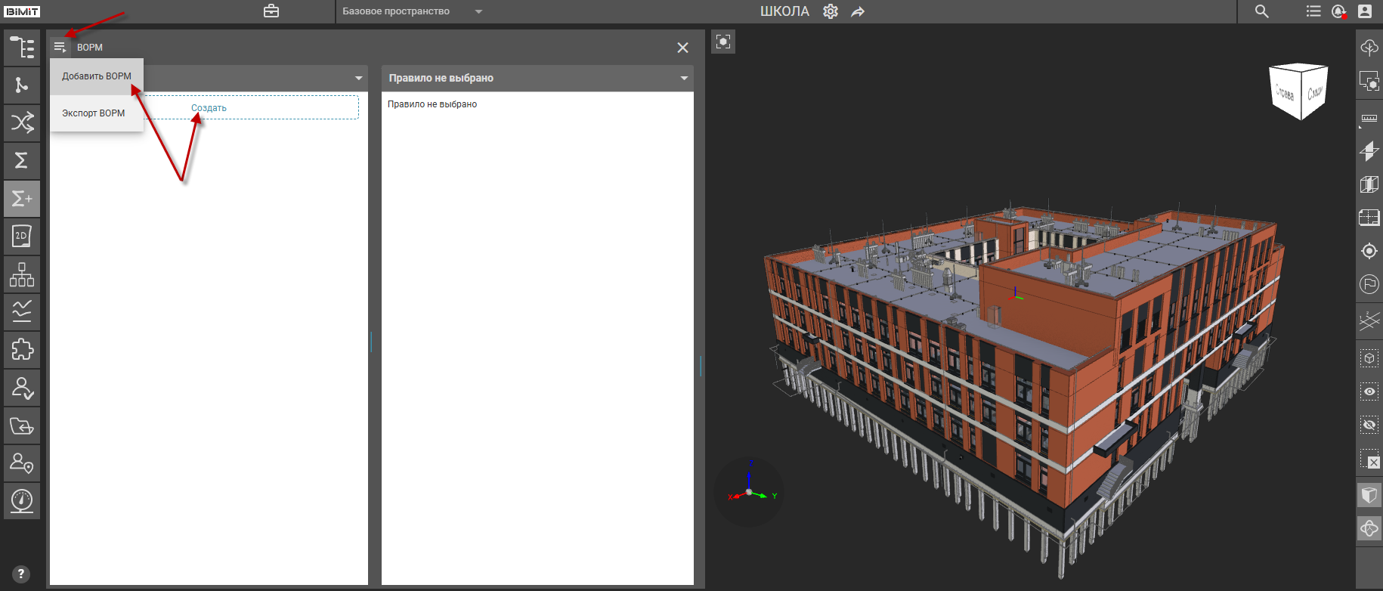Toggle the solid cube display mode button
The height and width of the screenshot is (591, 1383).
point(1369,495)
